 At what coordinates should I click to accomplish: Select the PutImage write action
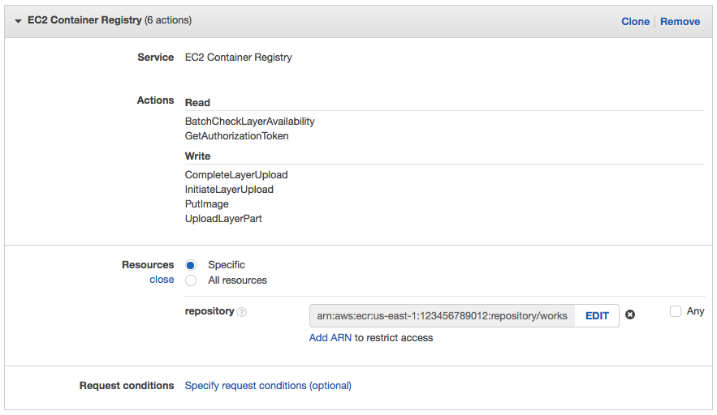(x=207, y=204)
